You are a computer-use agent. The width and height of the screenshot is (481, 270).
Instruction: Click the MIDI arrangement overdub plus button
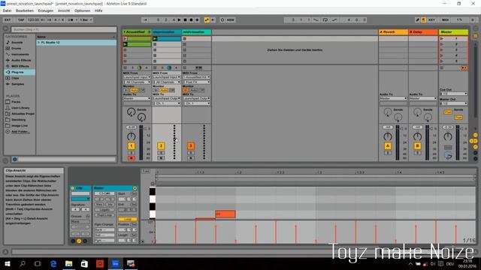click(197, 20)
